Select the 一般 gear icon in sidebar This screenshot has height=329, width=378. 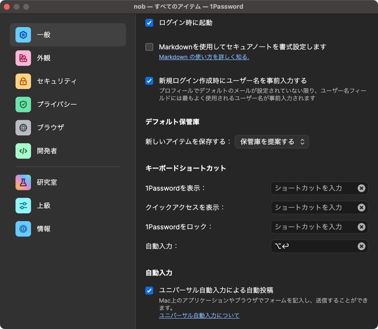tap(23, 35)
